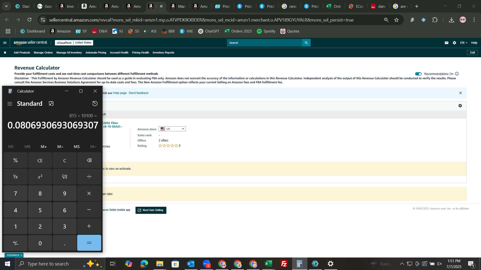
Task: Dismiss the help page info banner
Action: 460,93
